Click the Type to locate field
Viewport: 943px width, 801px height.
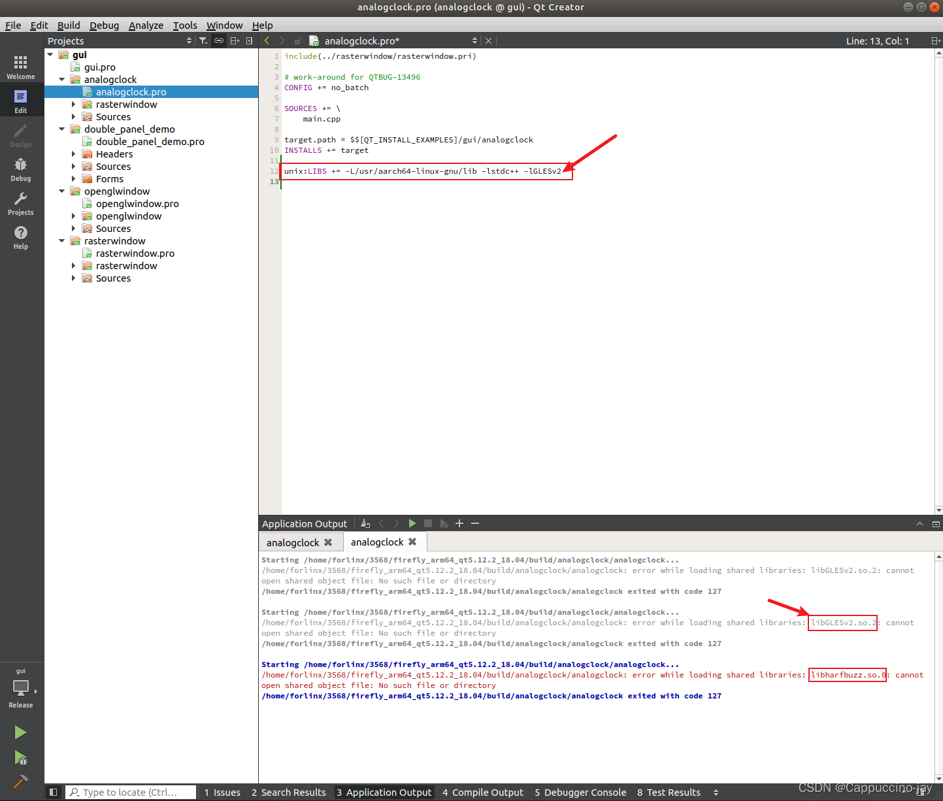pyautogui.click(x=131, y=792)
